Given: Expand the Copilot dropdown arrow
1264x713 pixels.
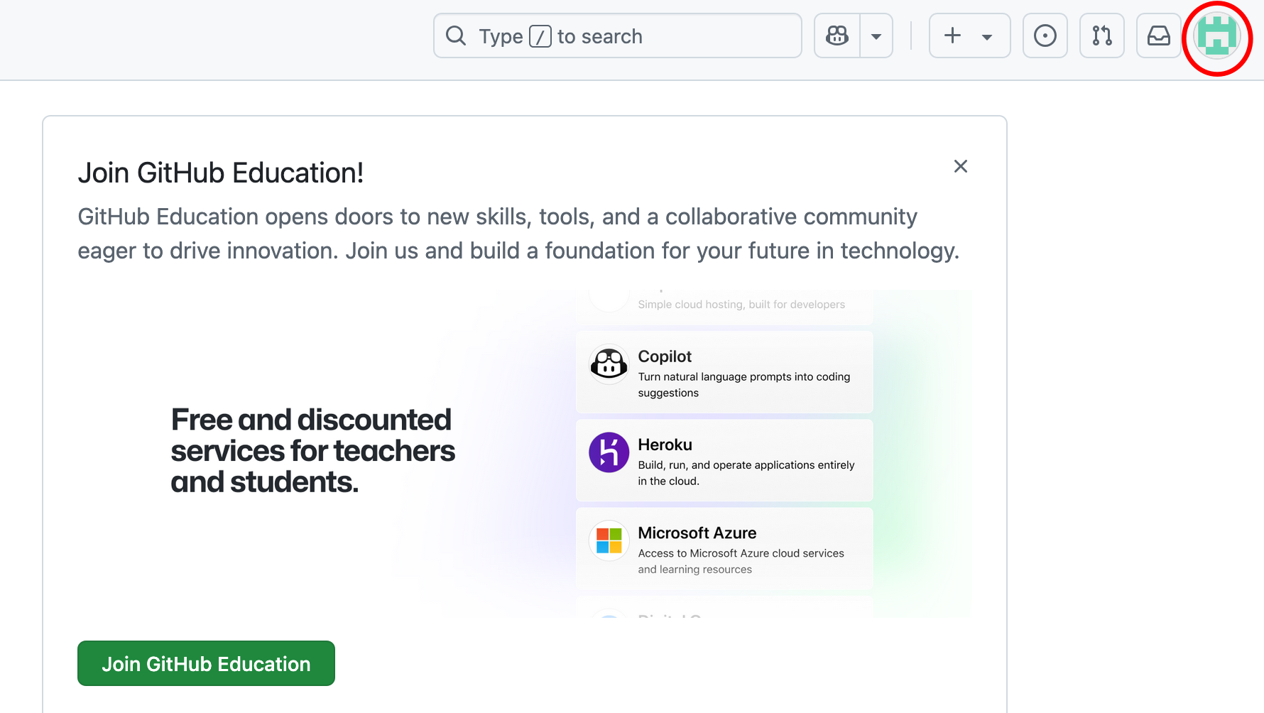Looking at the screenshot, I should (876, 36).
